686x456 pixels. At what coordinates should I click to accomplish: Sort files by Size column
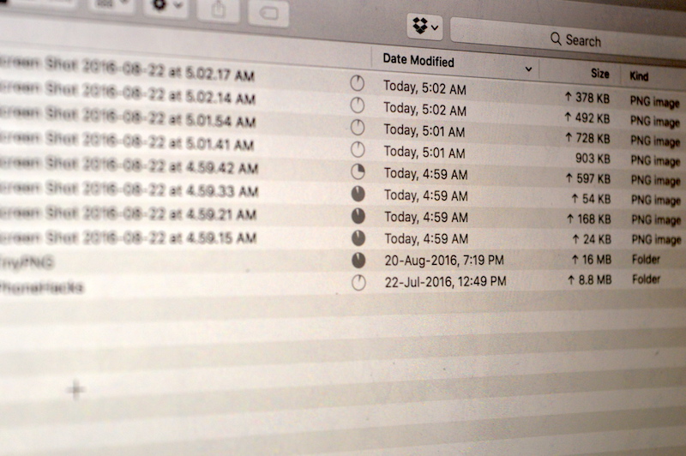click(x=599, y=74)
